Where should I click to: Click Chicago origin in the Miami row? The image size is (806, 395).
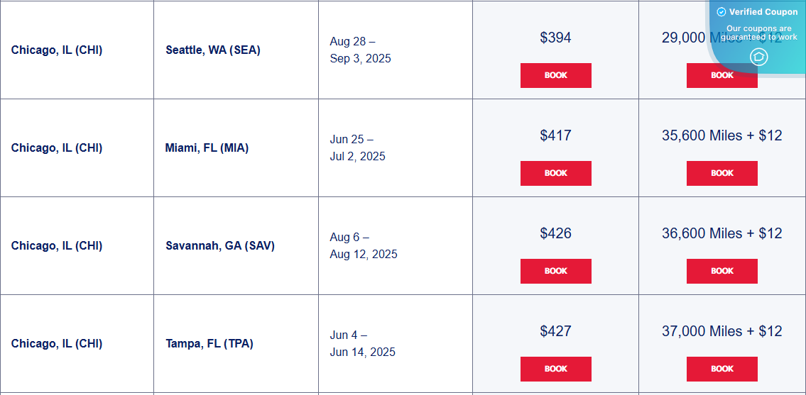coord(57,148)
